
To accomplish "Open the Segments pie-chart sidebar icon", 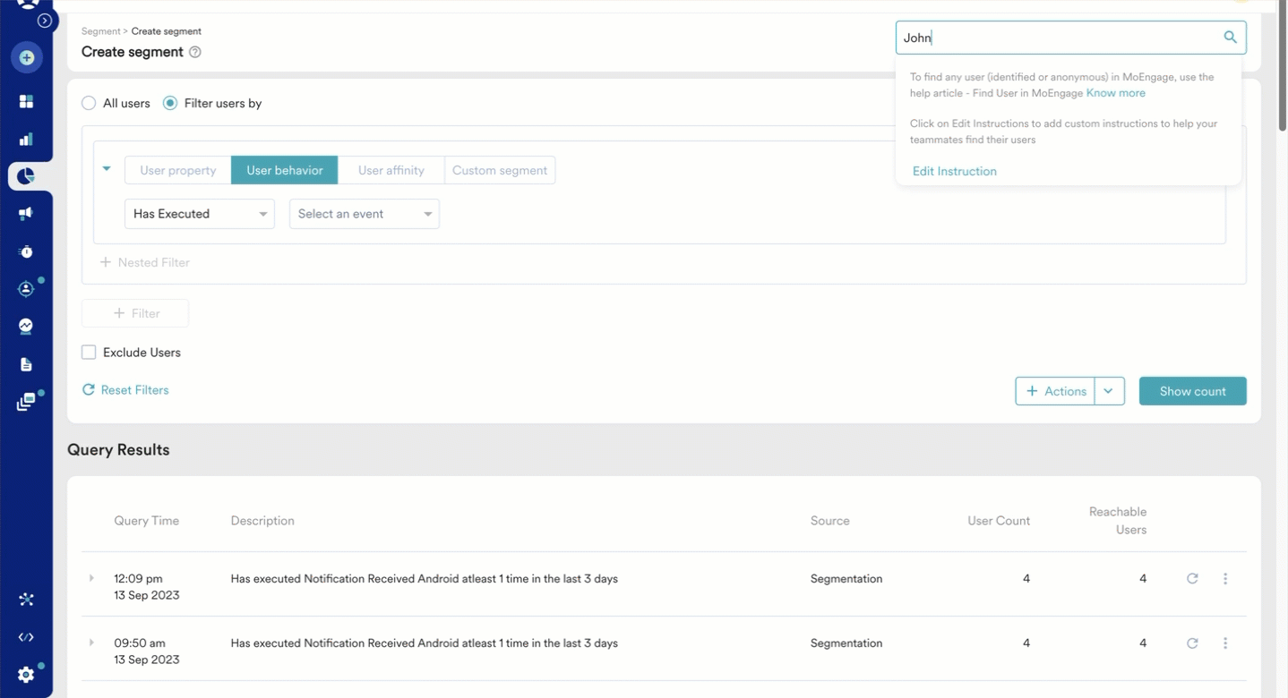I will (25, 176).
